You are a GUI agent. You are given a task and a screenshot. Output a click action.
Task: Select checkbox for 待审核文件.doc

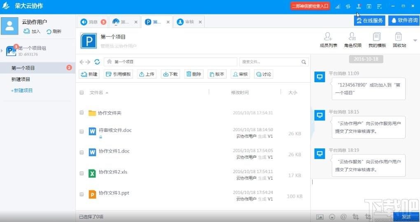[82, 132]
